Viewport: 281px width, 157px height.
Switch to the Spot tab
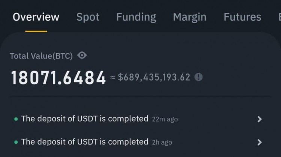88,17
